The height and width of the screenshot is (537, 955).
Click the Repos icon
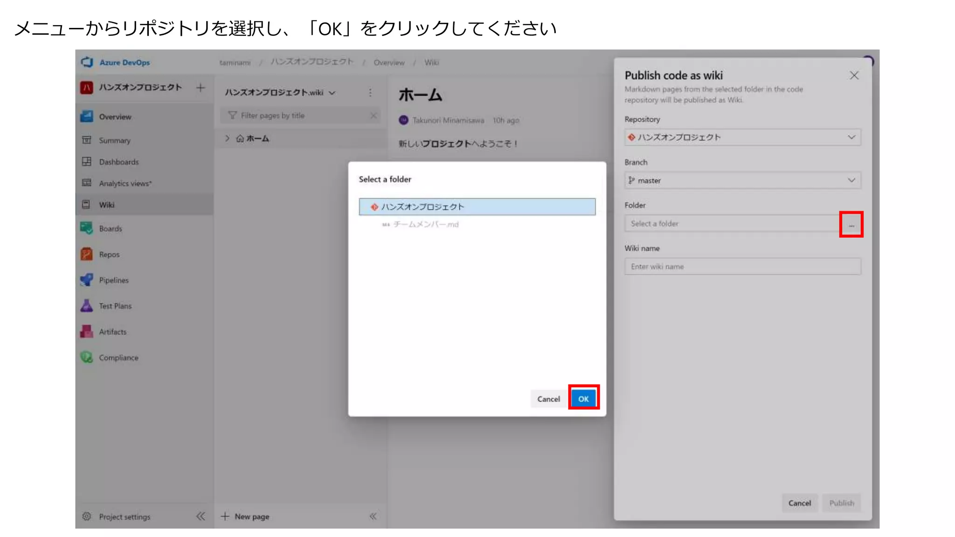[87, 254]
